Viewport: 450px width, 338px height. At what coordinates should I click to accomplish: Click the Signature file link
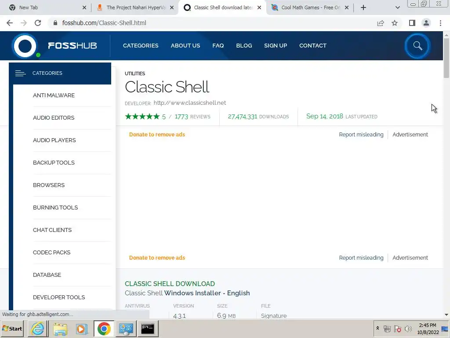click(274, 316)
